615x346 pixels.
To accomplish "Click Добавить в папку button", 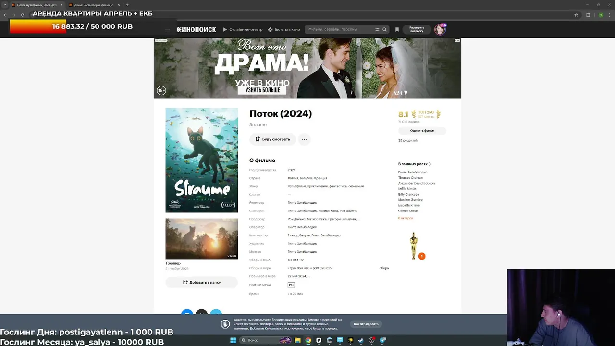I will (202, 283).
